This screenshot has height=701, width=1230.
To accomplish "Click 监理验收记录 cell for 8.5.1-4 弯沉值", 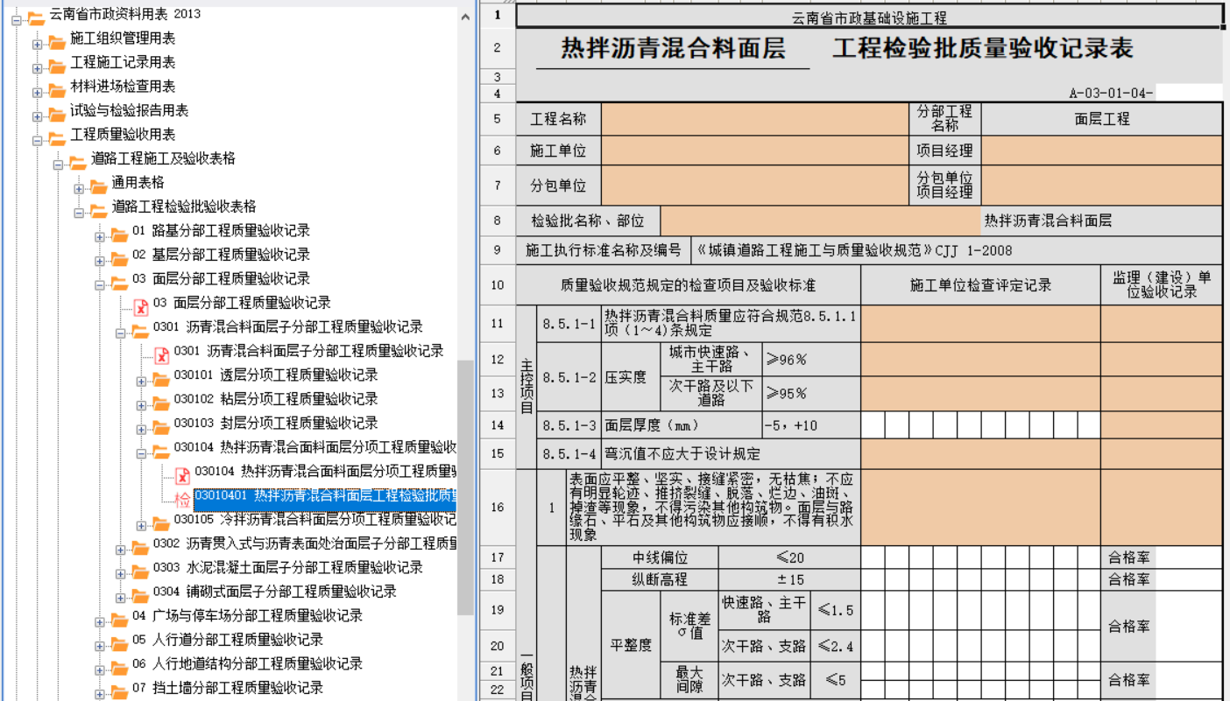I will (x=1161, y=454).
